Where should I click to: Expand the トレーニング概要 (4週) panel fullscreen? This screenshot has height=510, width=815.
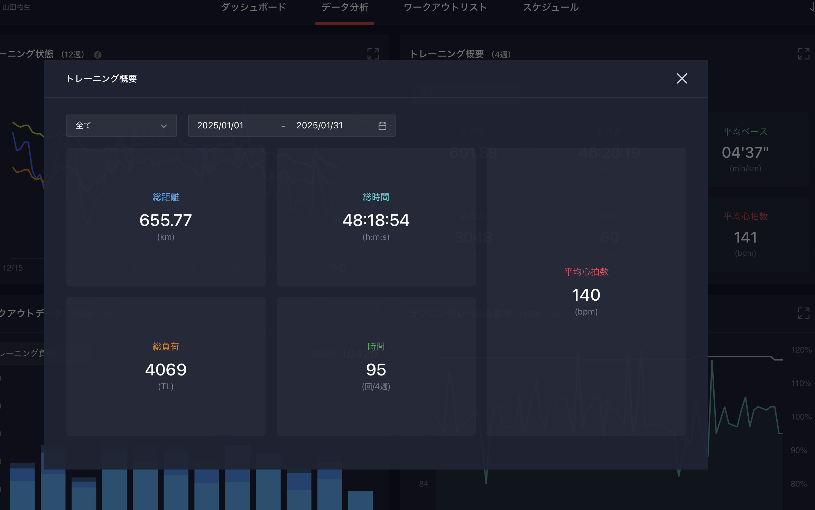click(x=803, y=54)
